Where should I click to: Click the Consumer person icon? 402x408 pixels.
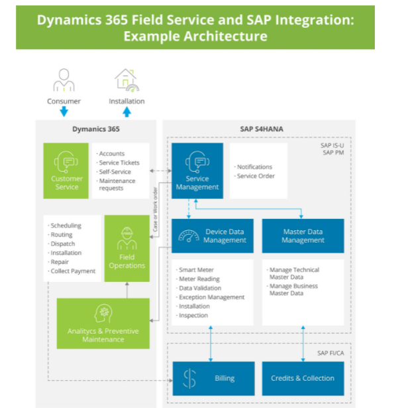[x=64, y=80]
